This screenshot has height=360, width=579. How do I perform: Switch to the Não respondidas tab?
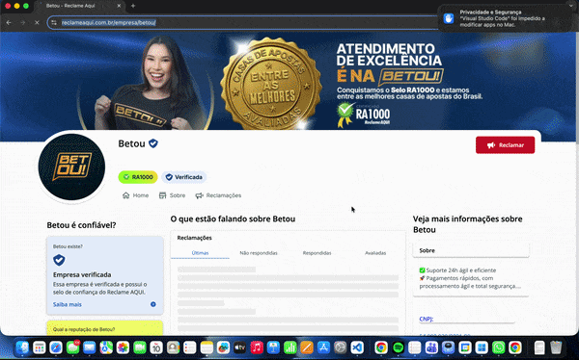[x=259, y=253]
